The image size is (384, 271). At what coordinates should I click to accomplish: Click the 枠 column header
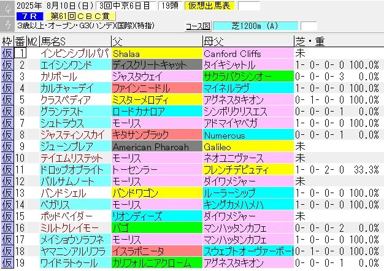(x=7, y=41)
